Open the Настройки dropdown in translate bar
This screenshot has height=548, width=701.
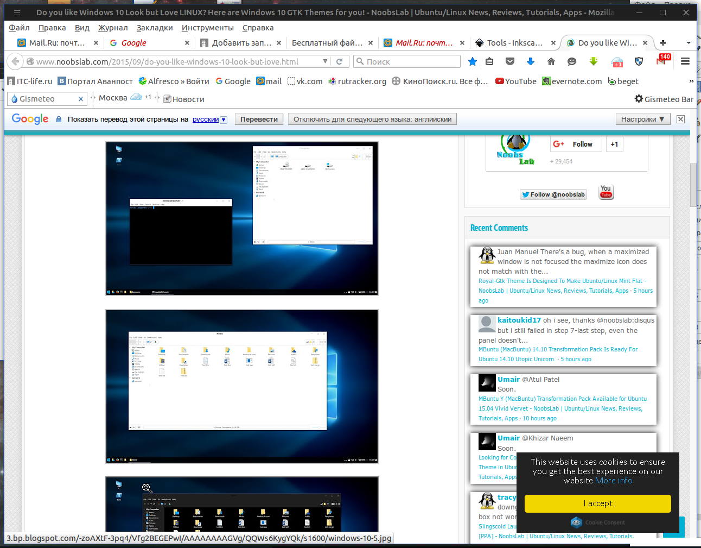[643, 119]
